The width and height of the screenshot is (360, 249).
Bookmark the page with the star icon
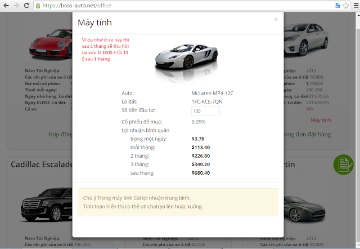345,6
